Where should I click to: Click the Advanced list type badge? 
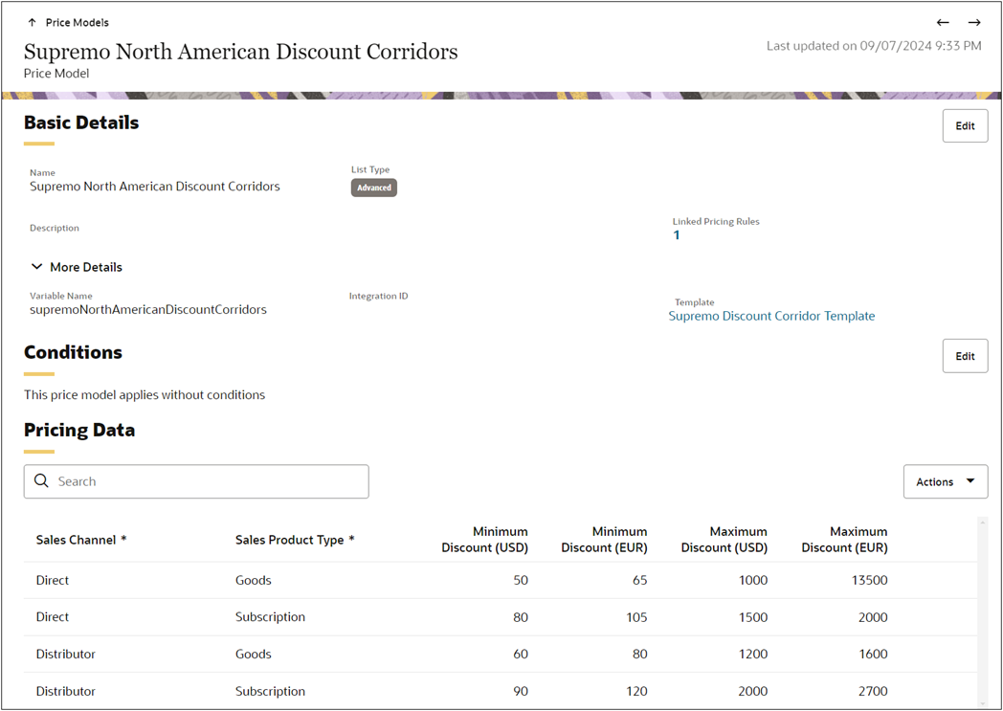pos(373,188)
